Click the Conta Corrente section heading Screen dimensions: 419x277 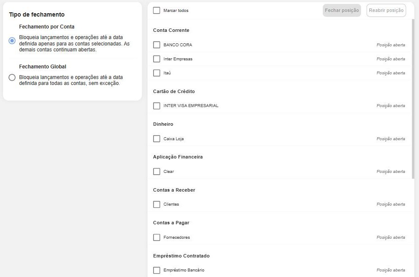(171, 31)
